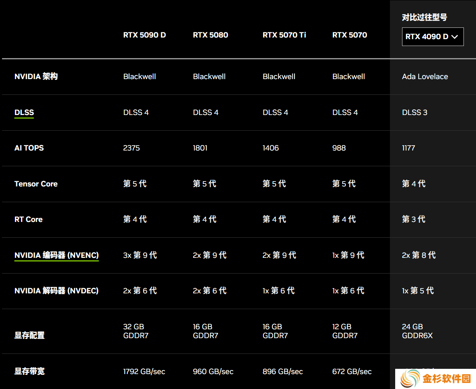Select the RTX 5090 D column header
476x389 pixels.
click(145, 35)
